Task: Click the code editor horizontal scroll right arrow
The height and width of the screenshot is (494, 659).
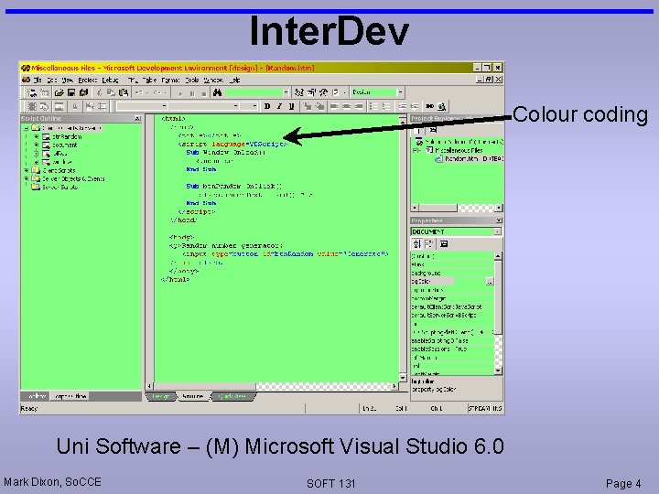Action: [394, 386]
